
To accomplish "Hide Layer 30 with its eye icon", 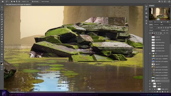I will [150, 83].
